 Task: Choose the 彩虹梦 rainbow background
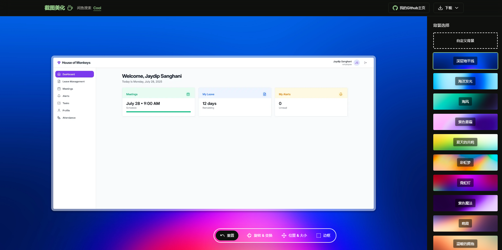(465, 163)
